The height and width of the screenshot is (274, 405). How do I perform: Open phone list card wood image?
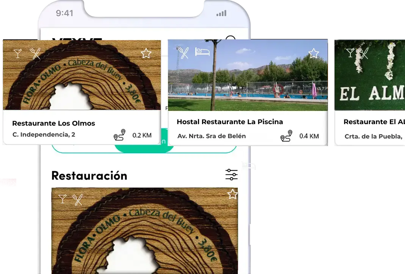(x=144, y=231)
